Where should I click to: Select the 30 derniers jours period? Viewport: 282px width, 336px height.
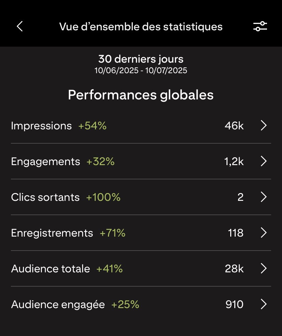141,59
